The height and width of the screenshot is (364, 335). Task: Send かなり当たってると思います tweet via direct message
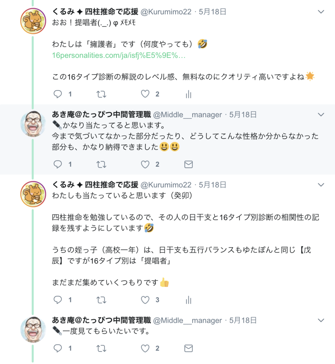point(189,164)
